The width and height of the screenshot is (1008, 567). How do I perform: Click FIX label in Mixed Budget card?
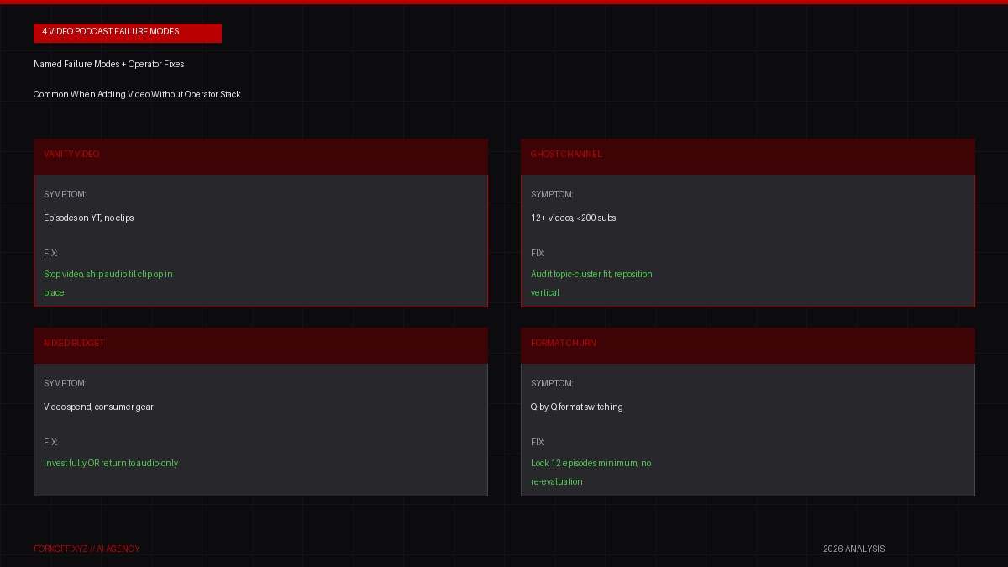coord(50,443)
